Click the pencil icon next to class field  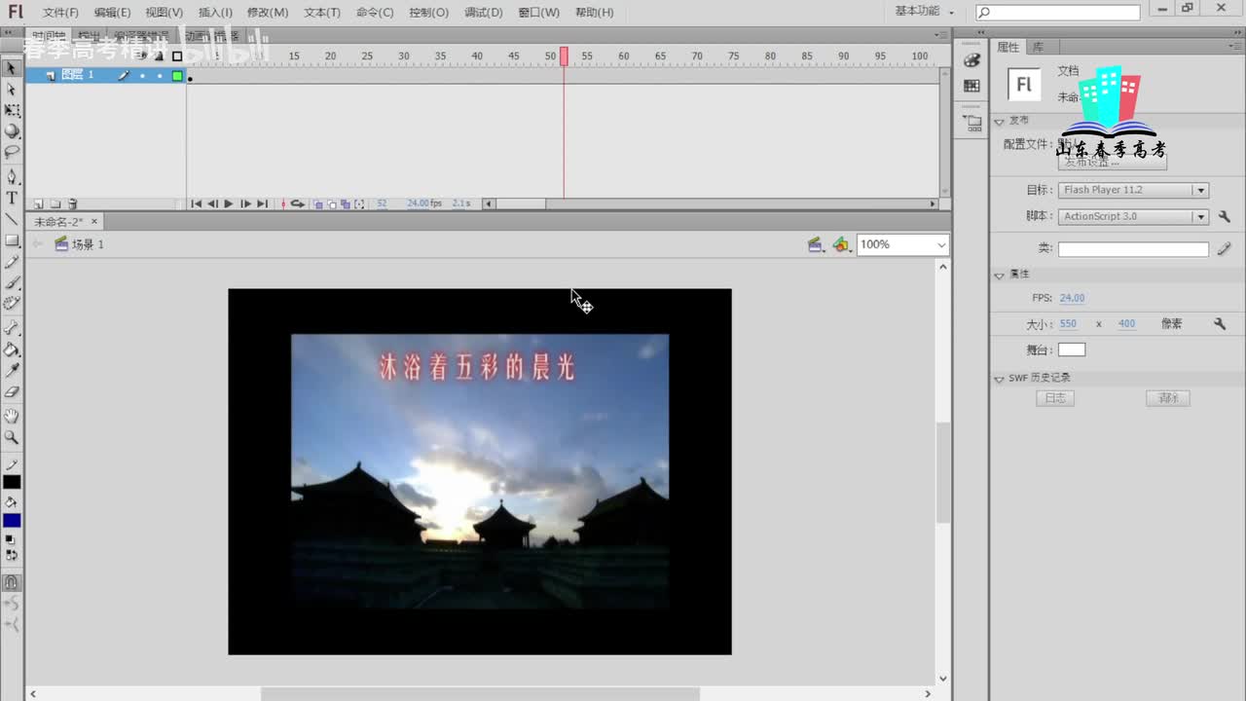click(1225, 249)
